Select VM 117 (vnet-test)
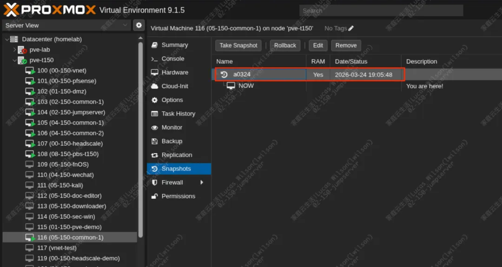502x267 pixels. pyautogui.click(x=70, y=248)
